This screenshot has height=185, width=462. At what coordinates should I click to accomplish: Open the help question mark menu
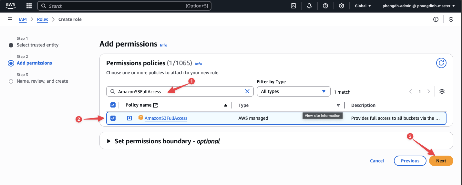(x=325, y=6)
